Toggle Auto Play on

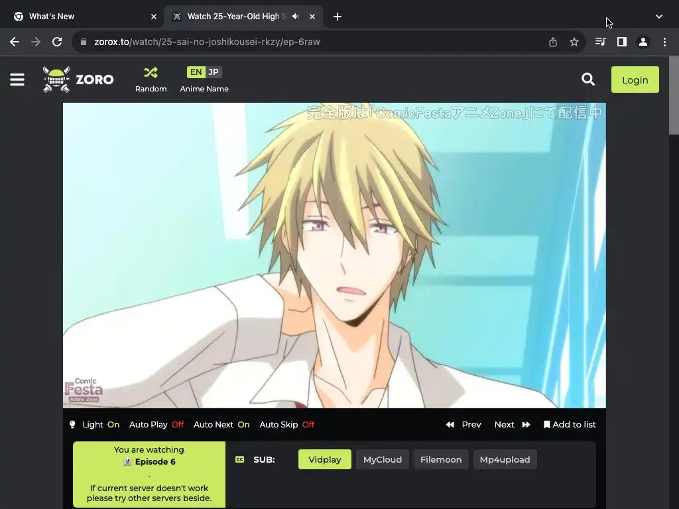click(156, 425)
